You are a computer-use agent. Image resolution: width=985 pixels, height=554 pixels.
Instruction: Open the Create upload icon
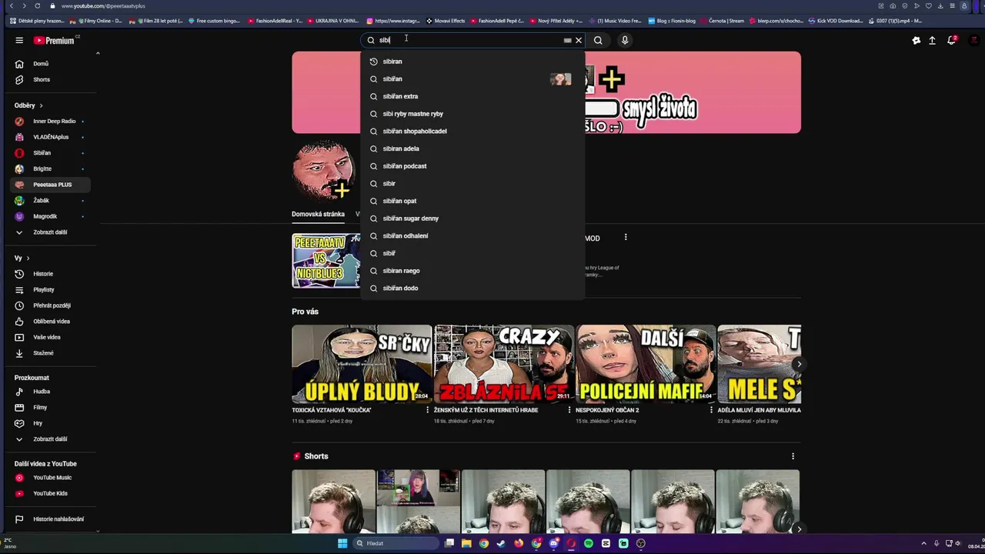click(932, 40)
